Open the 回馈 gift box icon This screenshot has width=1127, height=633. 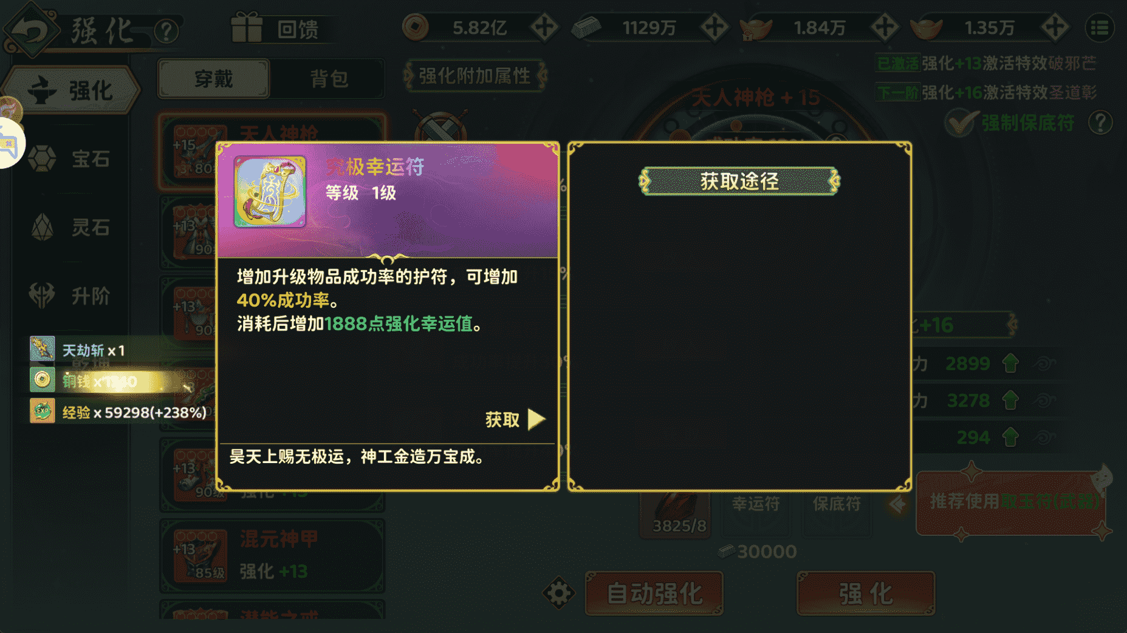246,28
